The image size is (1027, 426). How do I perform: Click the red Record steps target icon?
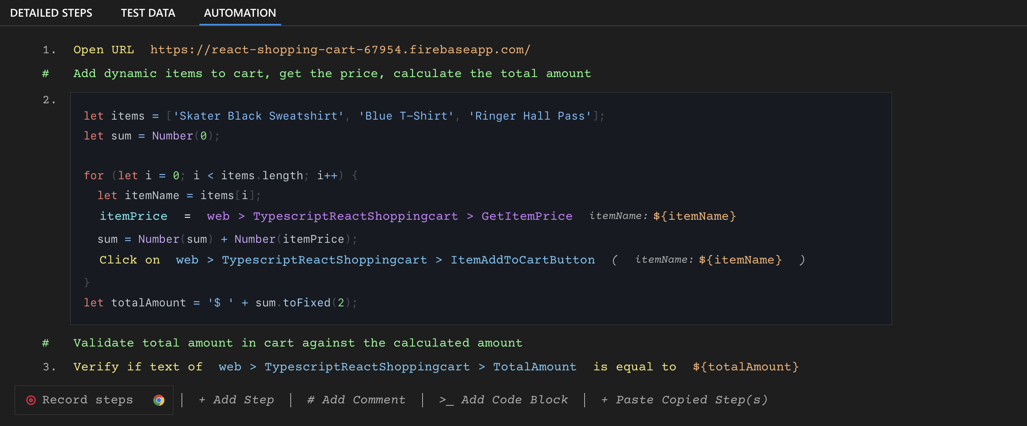click(x=31, y=400)
